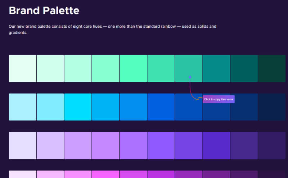This screenshot has height=178, width=288.
Task: Click the 'Brand Palette' heading
Action: [44, 10]
